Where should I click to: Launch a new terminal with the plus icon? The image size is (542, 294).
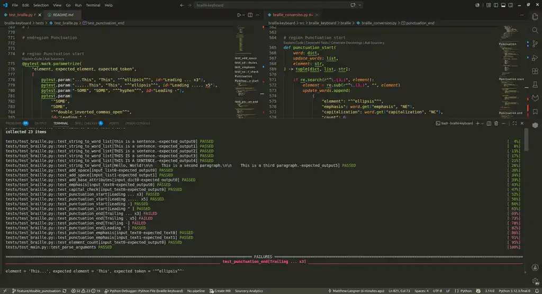(478, 123)
